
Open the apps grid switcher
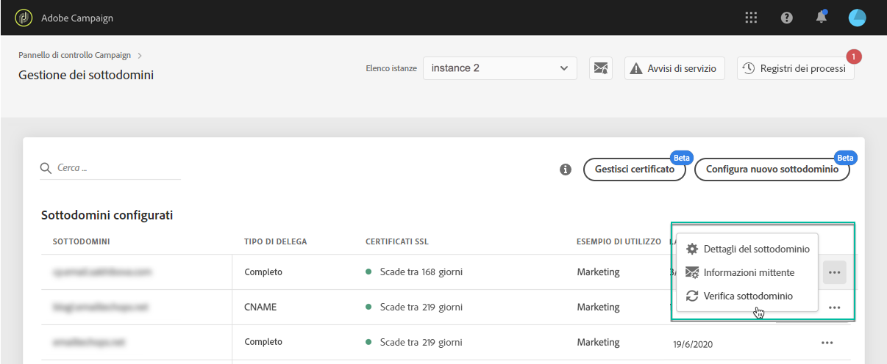coord(751,18)
